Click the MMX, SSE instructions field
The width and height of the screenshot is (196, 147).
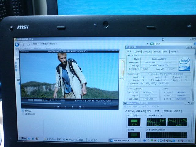(x=165, y=83)
